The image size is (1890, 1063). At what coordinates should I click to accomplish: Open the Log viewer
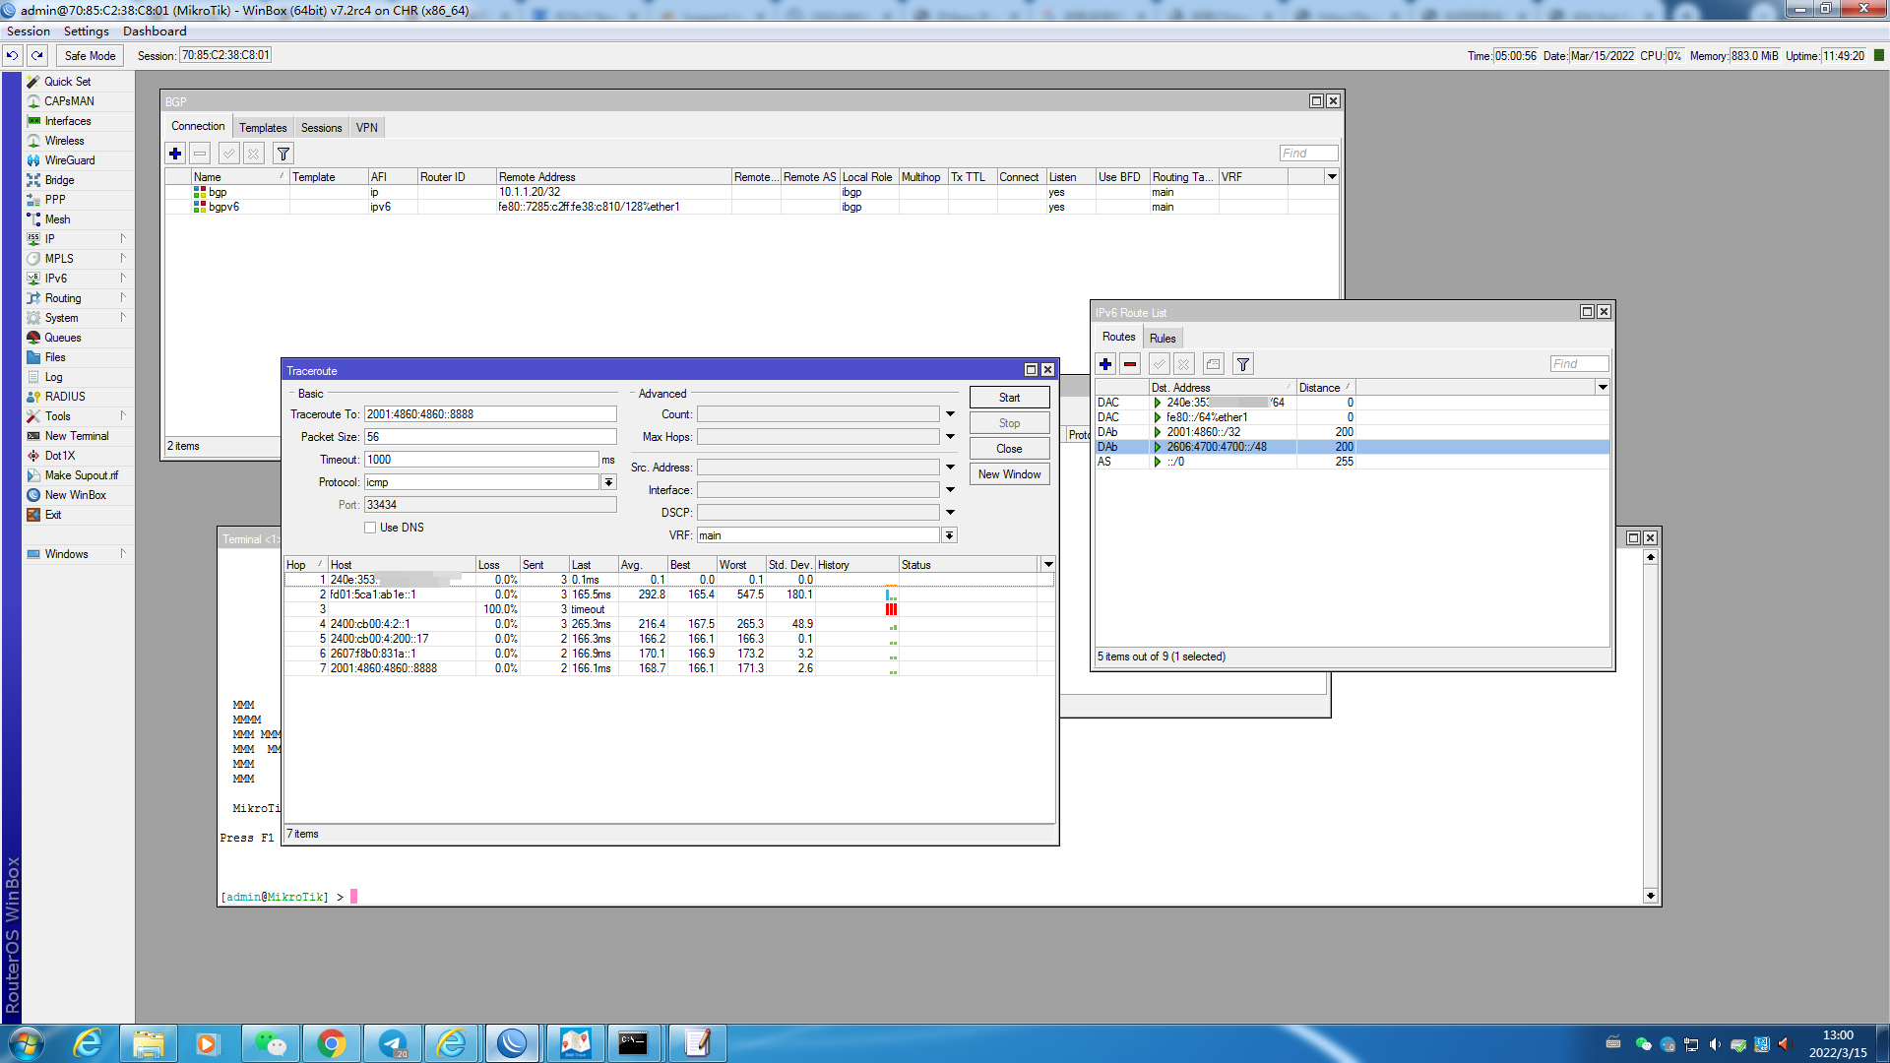53,377
